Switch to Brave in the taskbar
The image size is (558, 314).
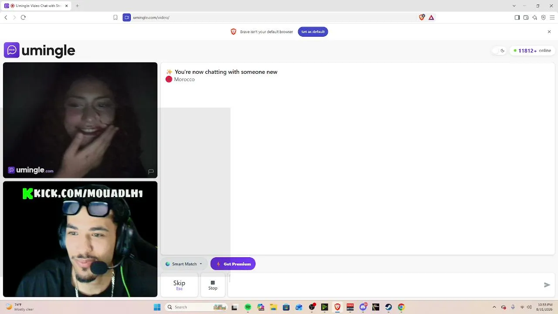click(x=337, y=307)
